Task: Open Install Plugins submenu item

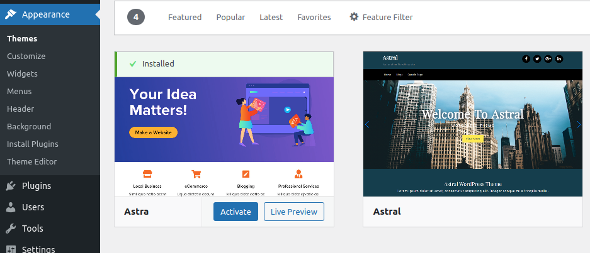Action: [x=33, y=144]
